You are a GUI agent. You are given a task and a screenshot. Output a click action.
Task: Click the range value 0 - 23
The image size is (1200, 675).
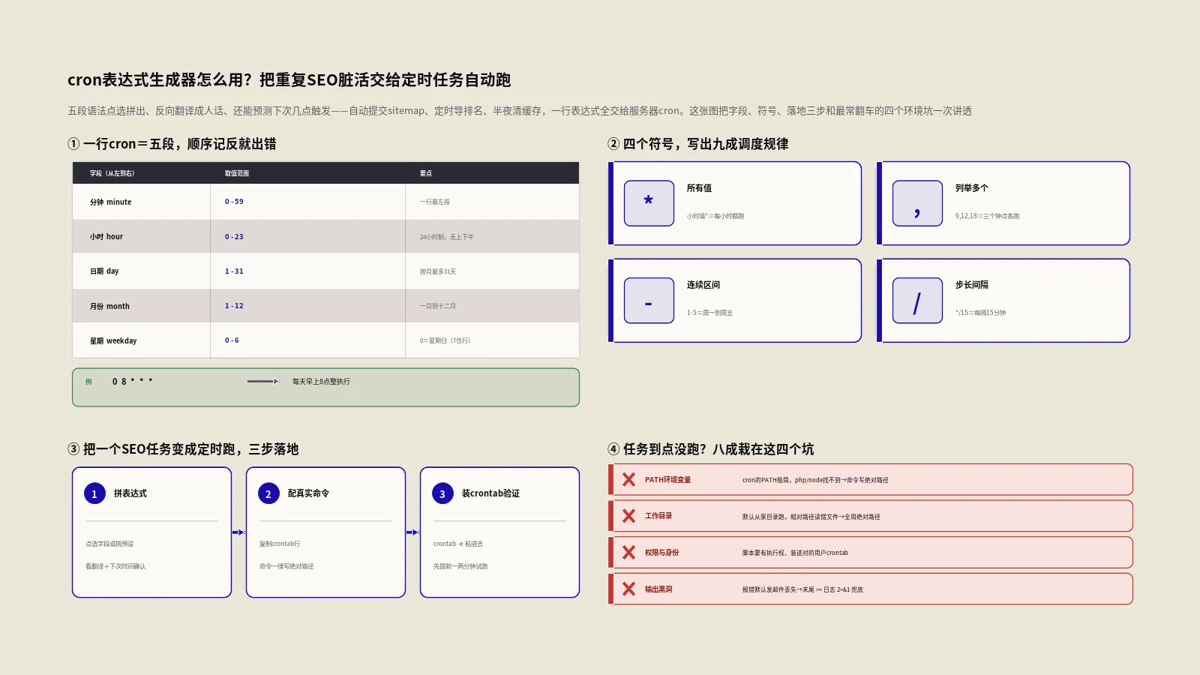point(234,237)
